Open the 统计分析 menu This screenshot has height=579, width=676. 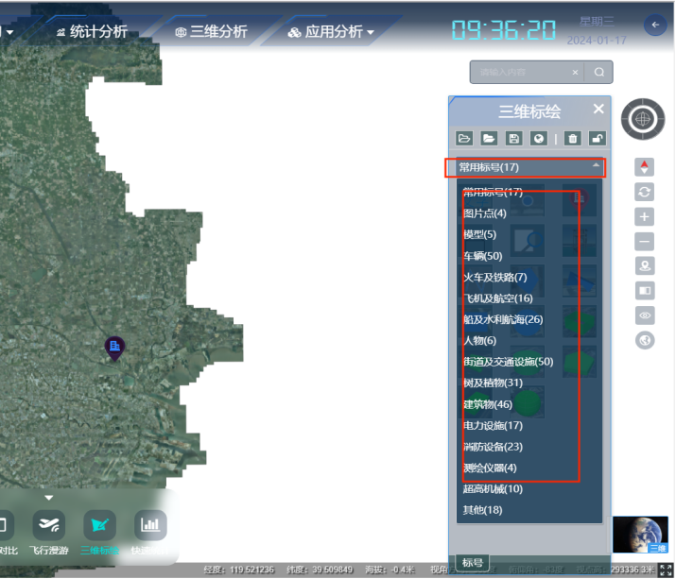click(92, 31)
